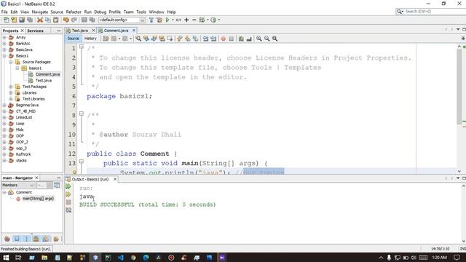The height and width of the screenshot is (262, 466).
Task: Click the New File toolbar icon
Action: tap(7, 20)
